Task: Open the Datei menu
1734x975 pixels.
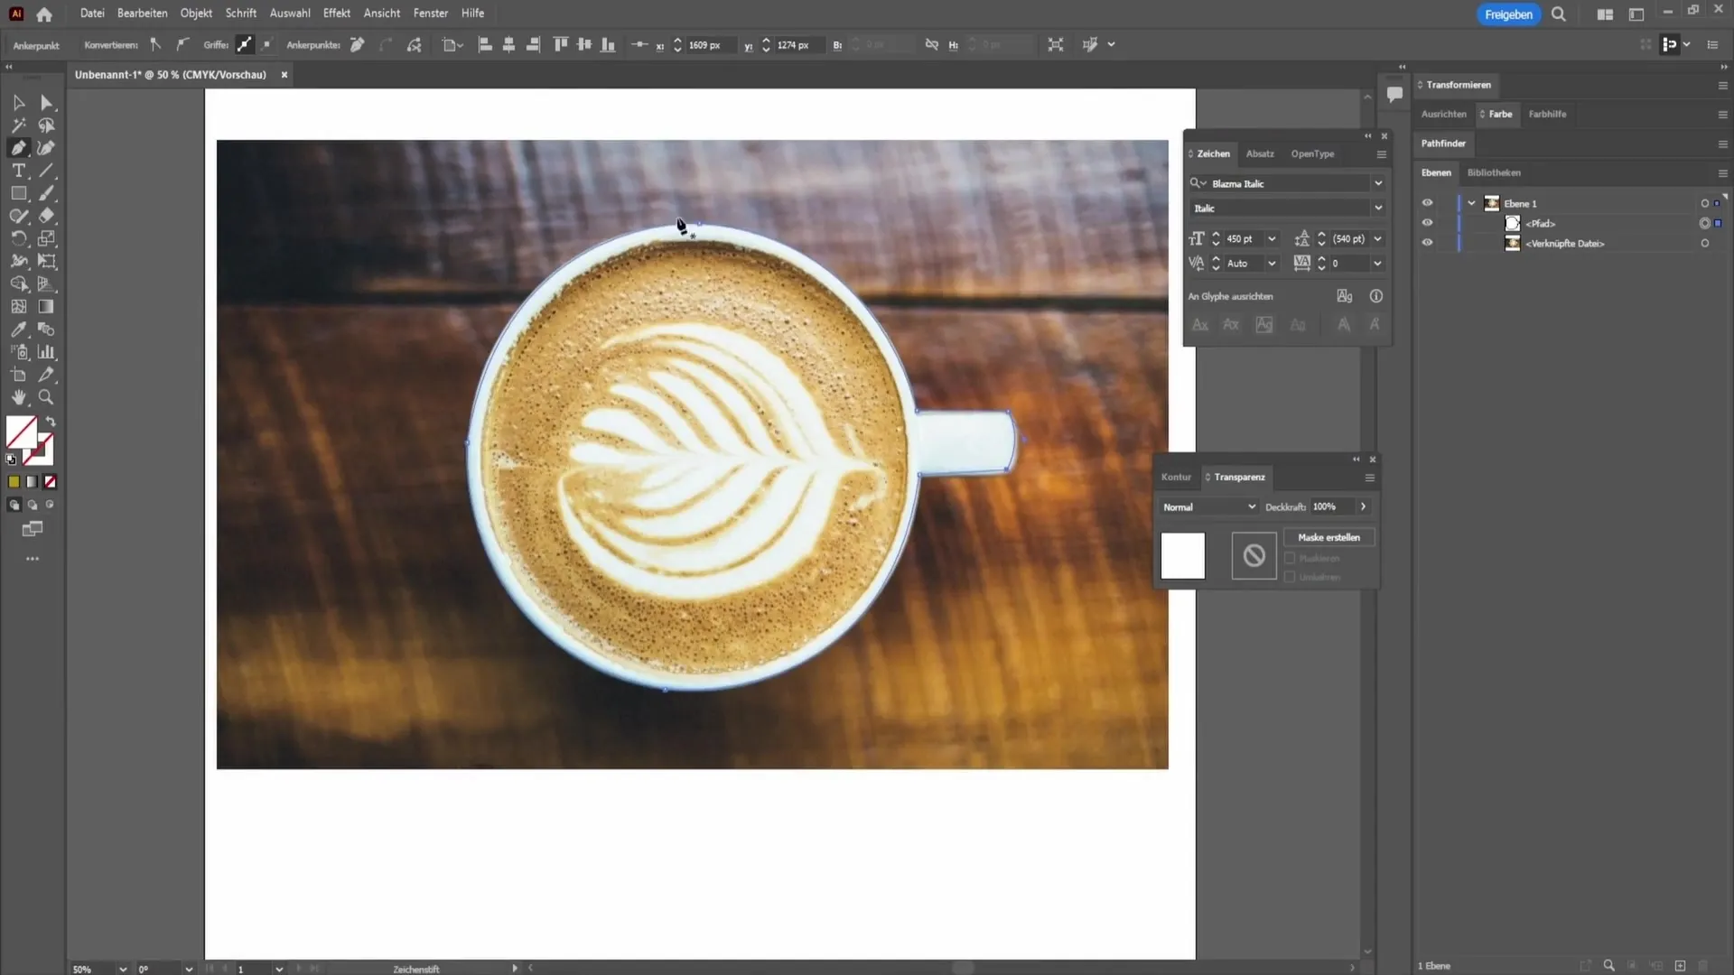Action: click(x=92, y=14)
